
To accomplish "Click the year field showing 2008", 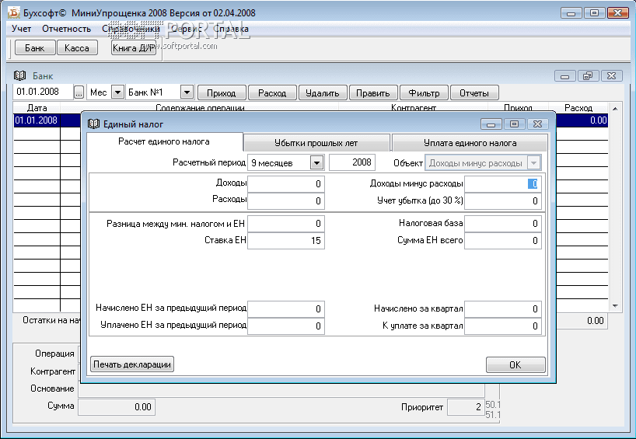I will tap(352, 162).
